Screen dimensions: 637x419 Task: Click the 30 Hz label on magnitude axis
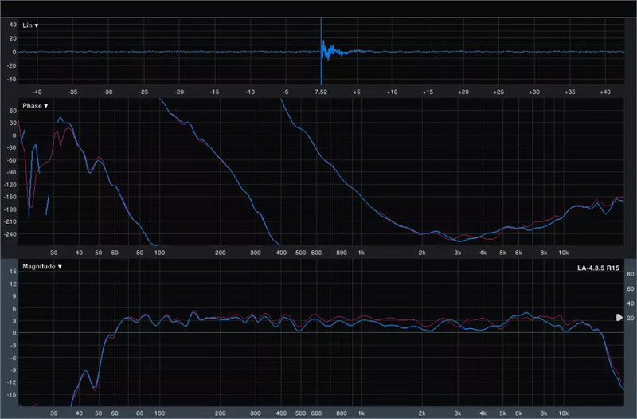53,414
